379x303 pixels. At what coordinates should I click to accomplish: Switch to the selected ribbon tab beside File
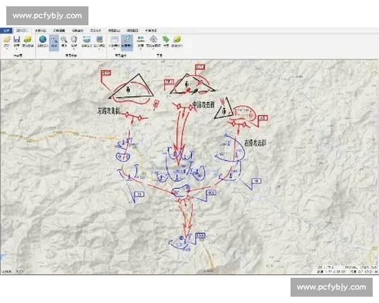tap(22, 30)
